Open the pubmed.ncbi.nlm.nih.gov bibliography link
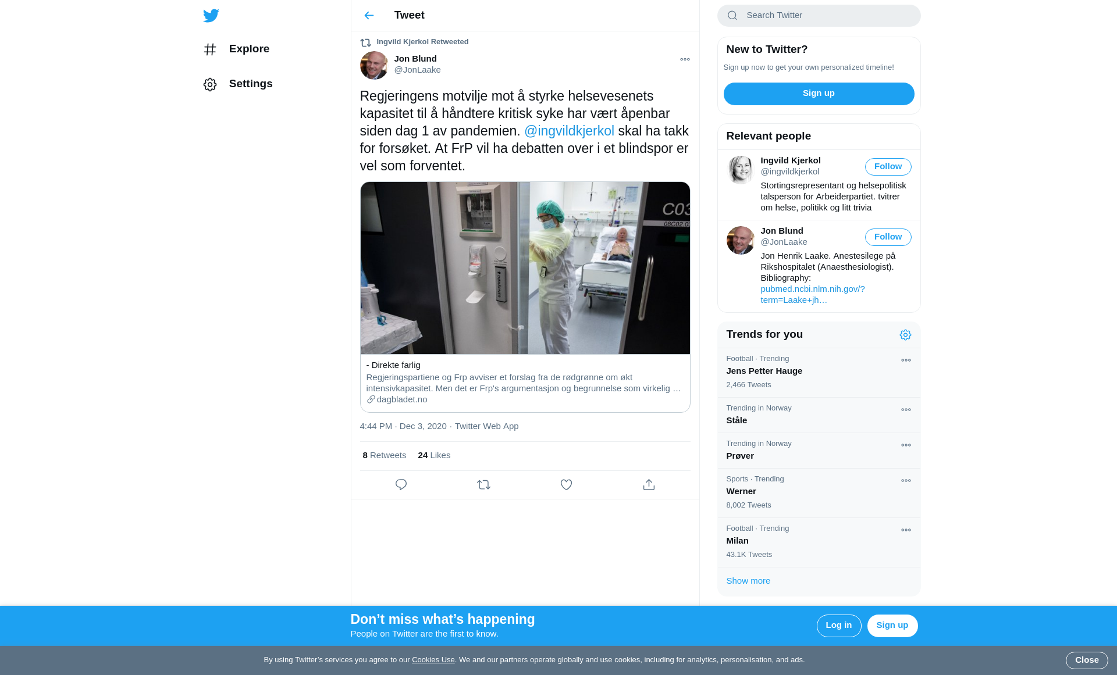Screen dimensions: 1117x675 812,295
